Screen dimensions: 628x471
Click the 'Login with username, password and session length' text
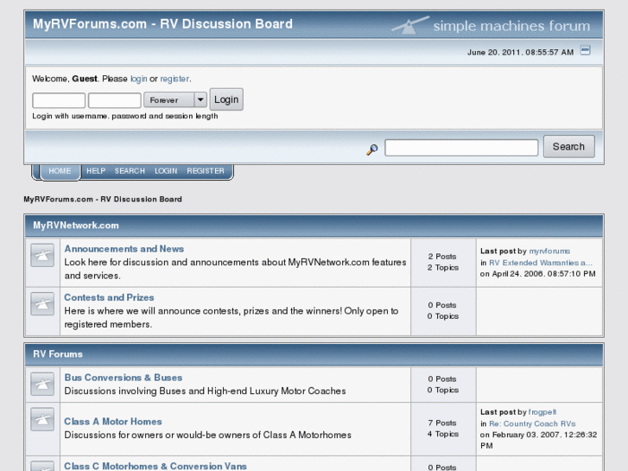[x=125, y=117]
